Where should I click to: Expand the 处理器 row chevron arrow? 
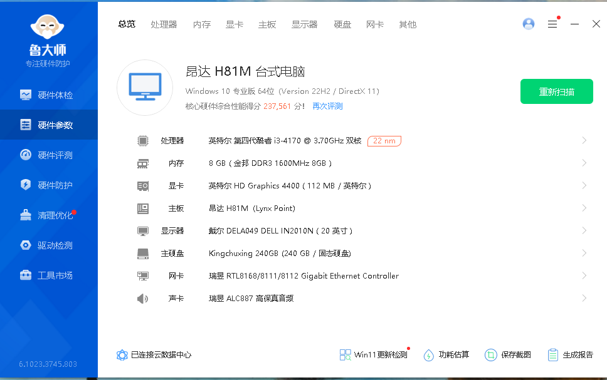point(584,141)
